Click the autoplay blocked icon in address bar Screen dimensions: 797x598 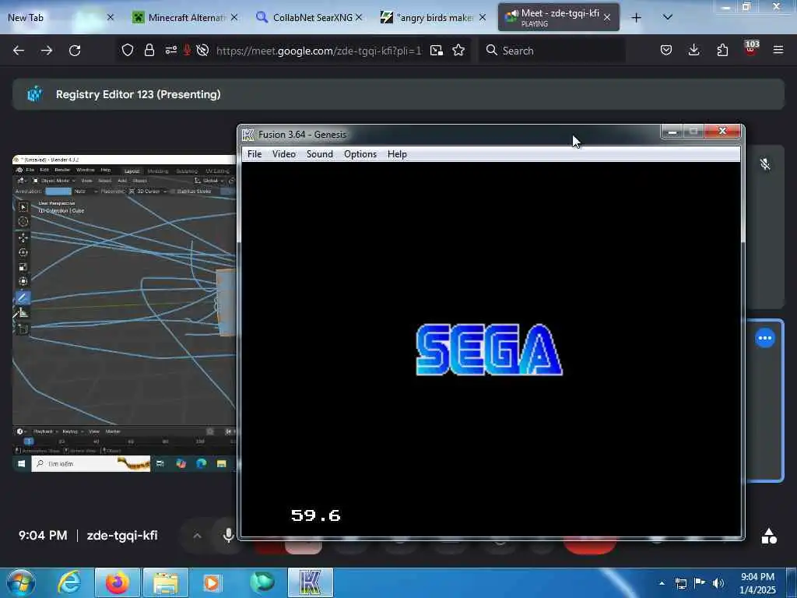point(202,50)
